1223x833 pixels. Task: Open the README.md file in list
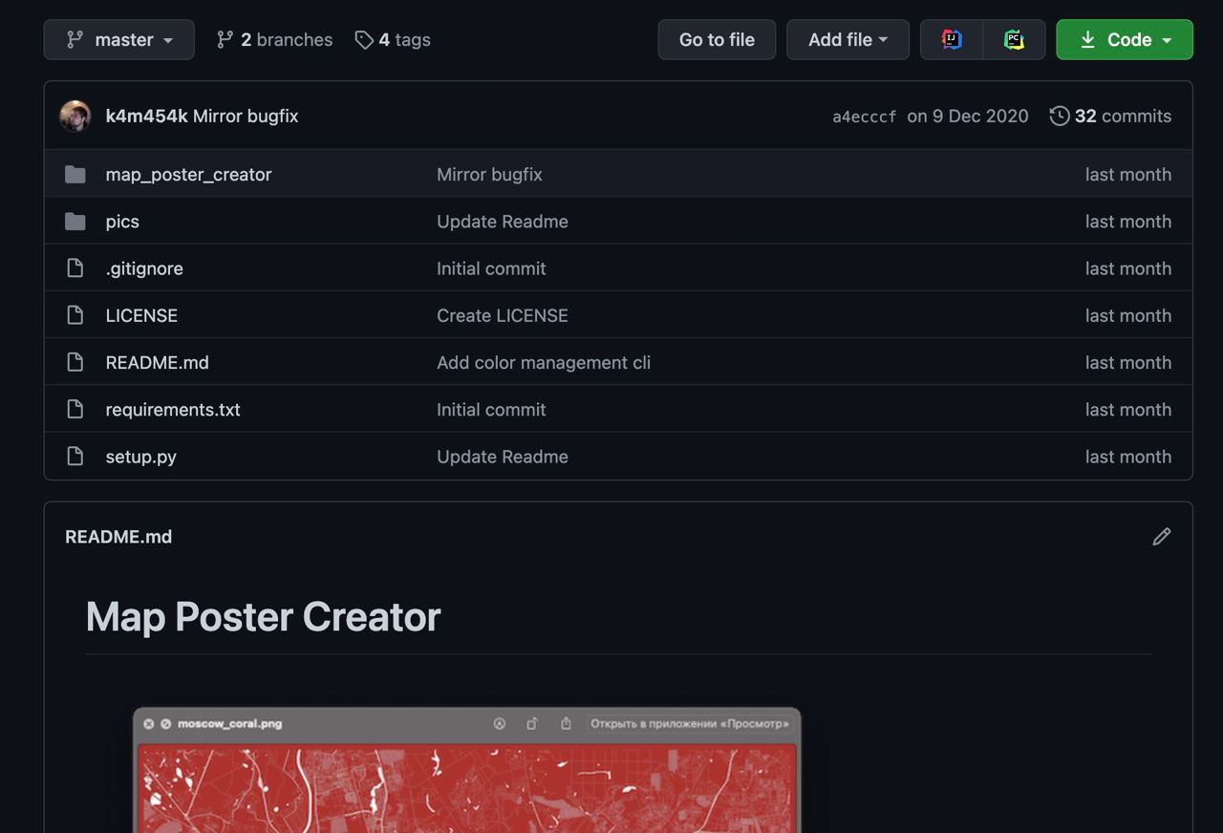point(157,362)
